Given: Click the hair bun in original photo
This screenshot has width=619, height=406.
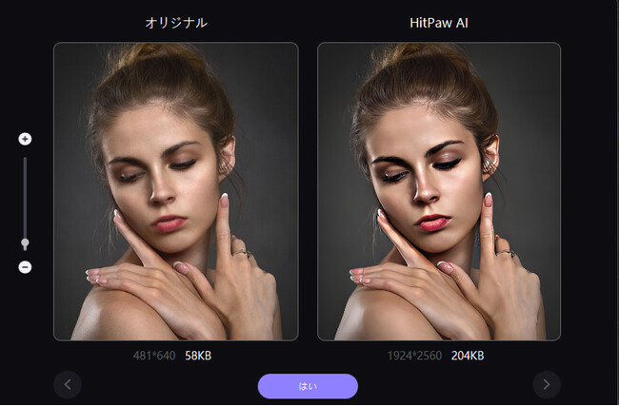Looking at the screenshot, I should [x=150, y=53].
